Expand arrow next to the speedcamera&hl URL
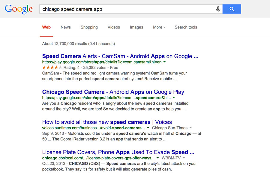 [174, 98]
